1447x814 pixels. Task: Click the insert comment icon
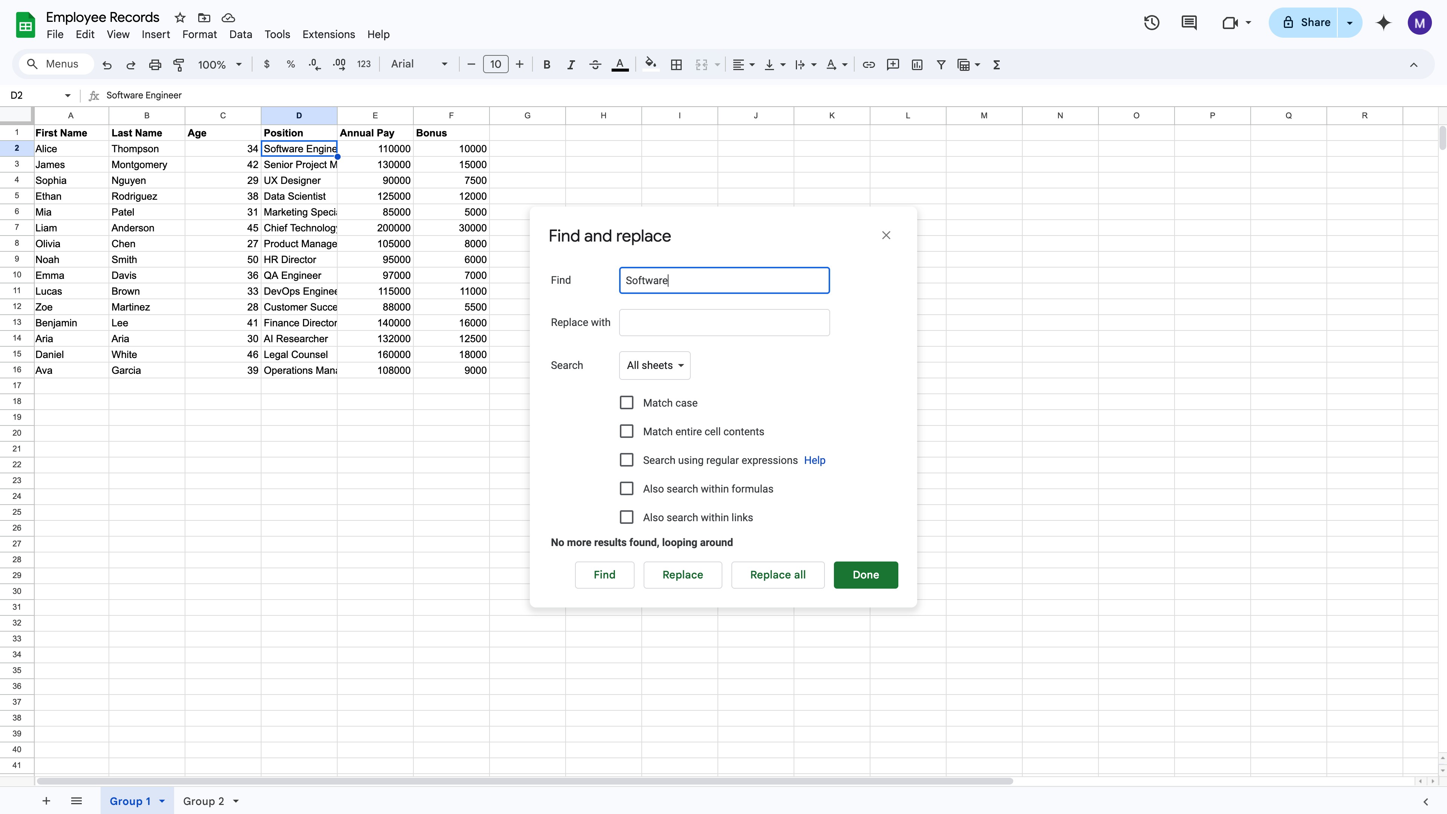(893, 64)
